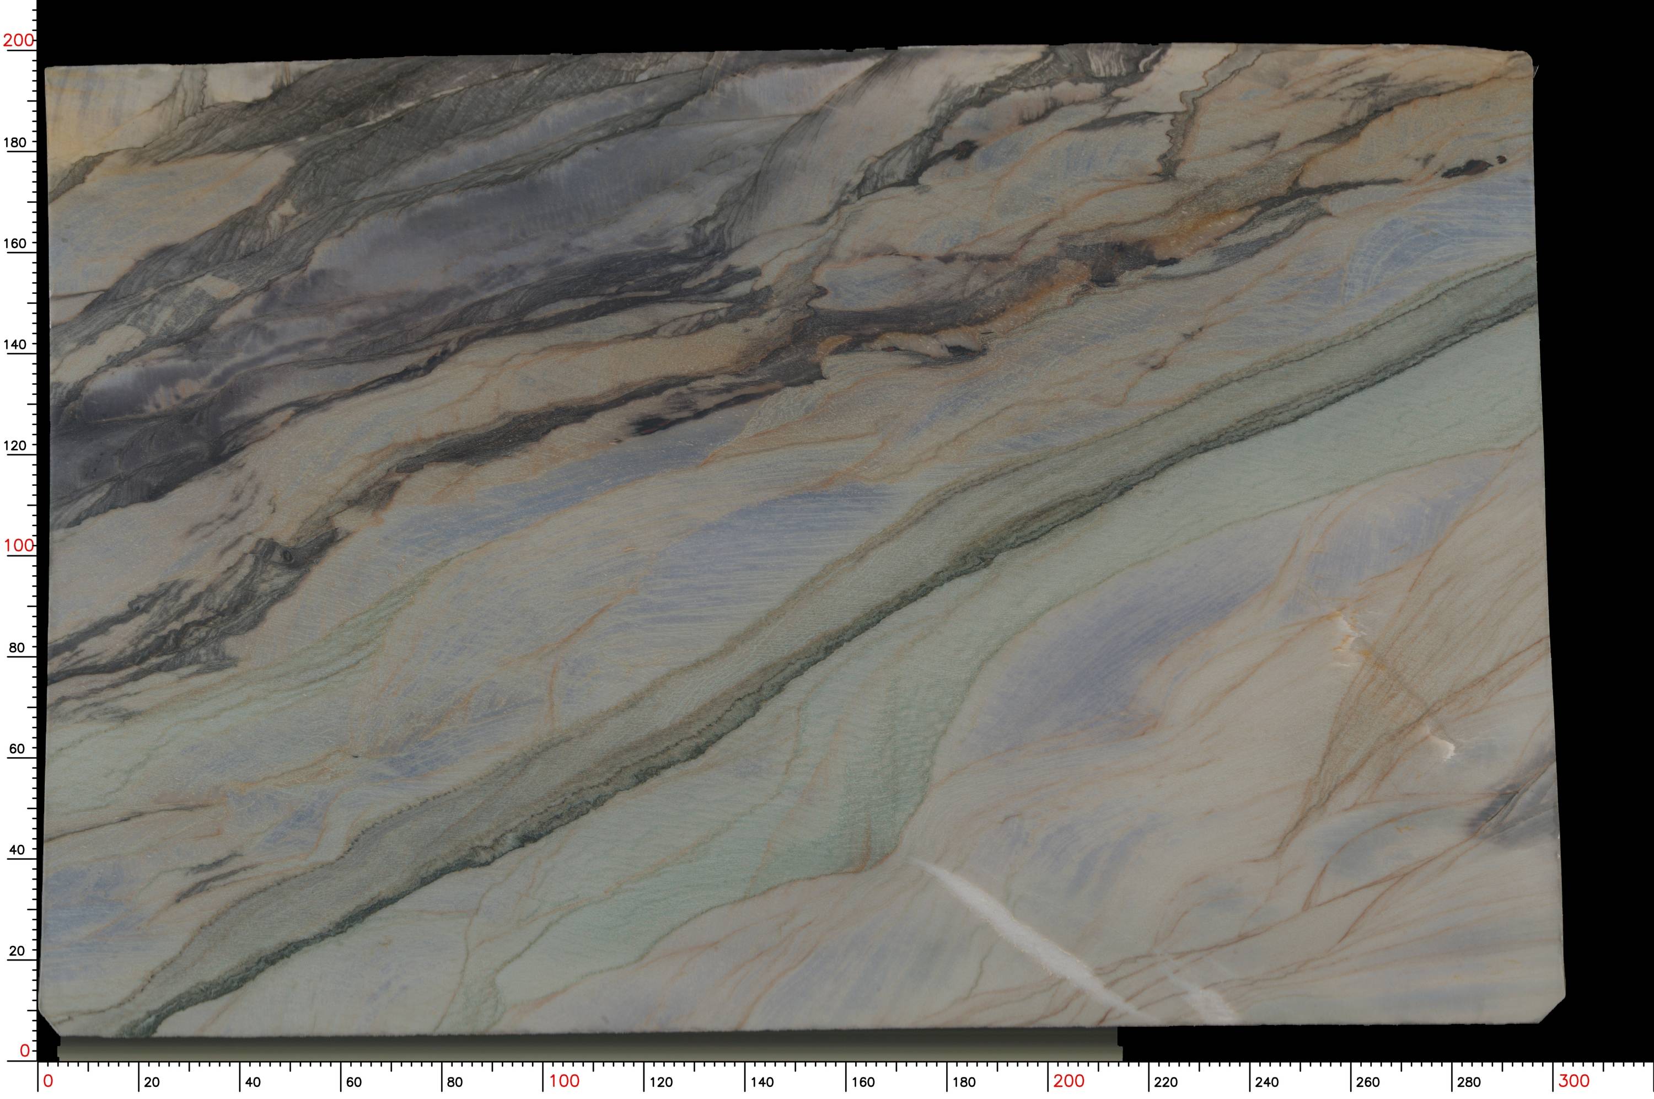Screen dimensions: 1654x1099
Task: Click the red 200 label on the horizontal ruler
Action: (x=1069, y=1081)
